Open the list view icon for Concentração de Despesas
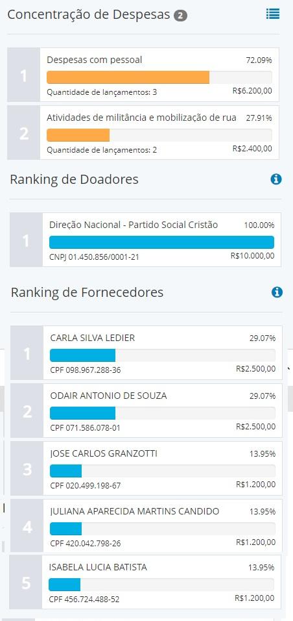 pyautogui.click(x=273, y=14)
